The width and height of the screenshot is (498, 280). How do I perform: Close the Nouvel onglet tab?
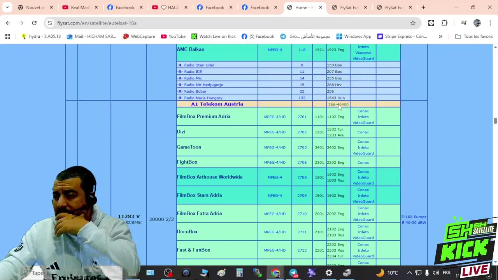[51, 7]
